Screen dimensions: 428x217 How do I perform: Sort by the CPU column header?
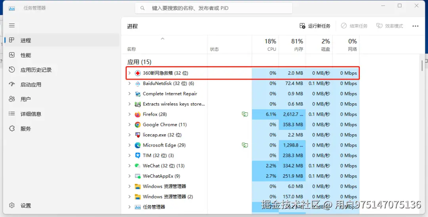click(265, 45)
